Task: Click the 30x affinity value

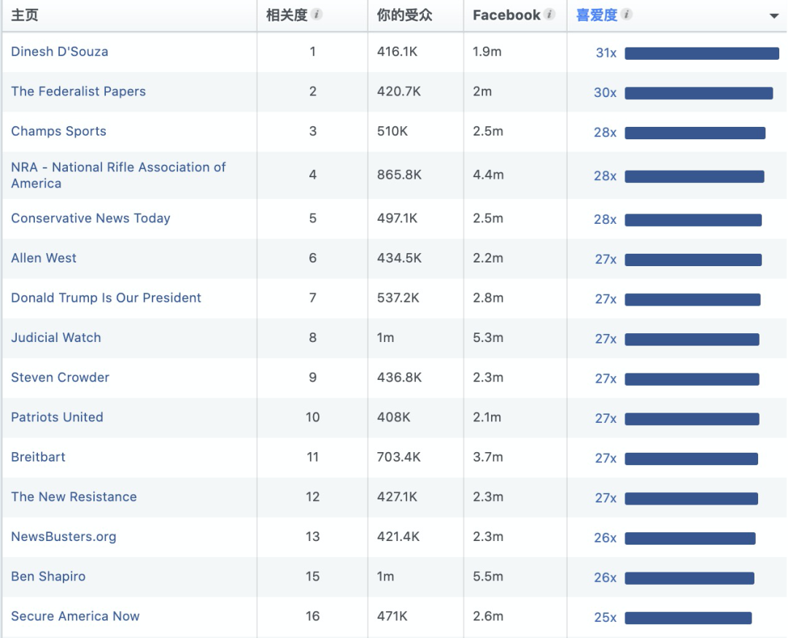Action: tap(605, 93)
